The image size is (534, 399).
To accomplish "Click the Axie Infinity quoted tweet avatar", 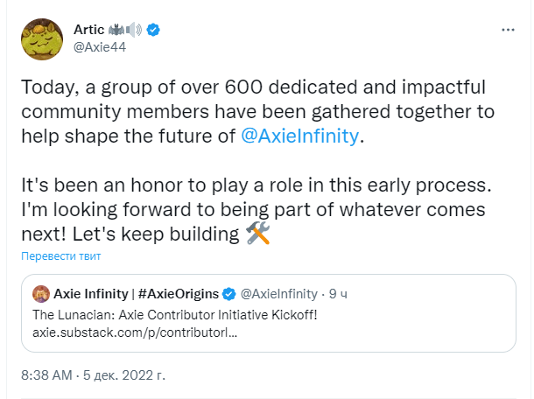I will [41, 294].
